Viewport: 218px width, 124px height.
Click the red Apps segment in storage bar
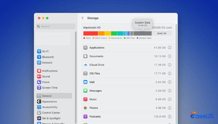(x=91, y=33)
